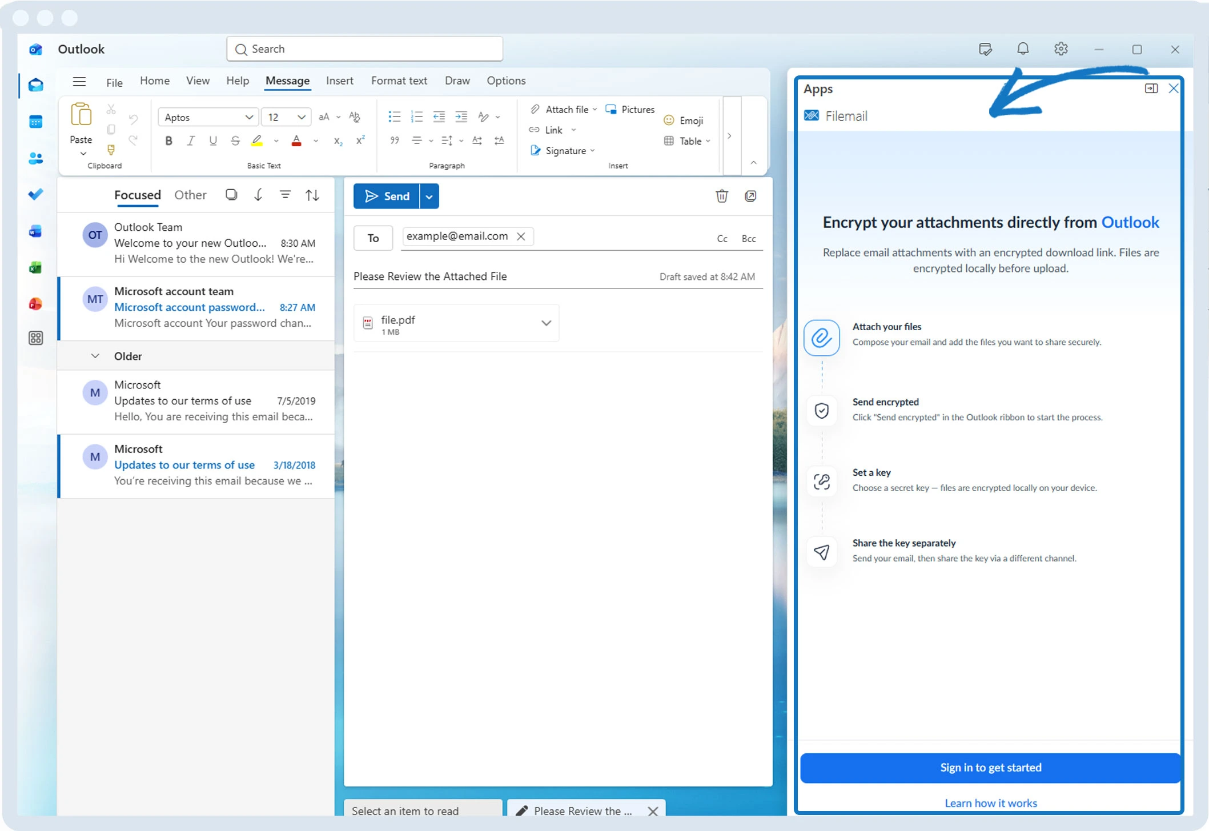Insert an Emoji
The image size is (1209, 831).
(683, 121)
